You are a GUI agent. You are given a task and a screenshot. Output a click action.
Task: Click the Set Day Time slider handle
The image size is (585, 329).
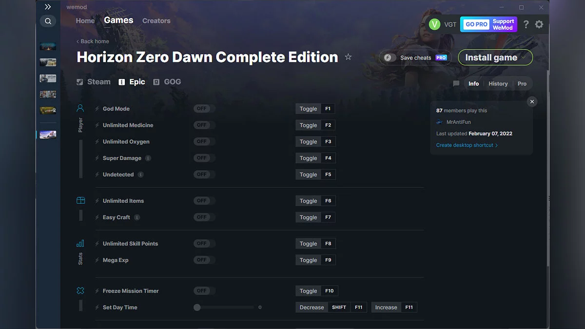[x=197, y=308]
